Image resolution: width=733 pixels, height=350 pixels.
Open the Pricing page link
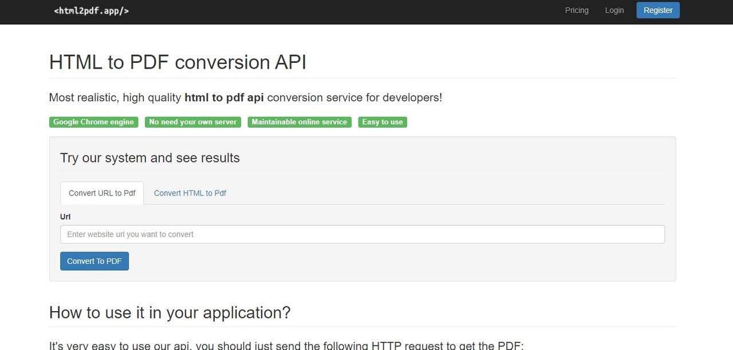click(577, 10)
